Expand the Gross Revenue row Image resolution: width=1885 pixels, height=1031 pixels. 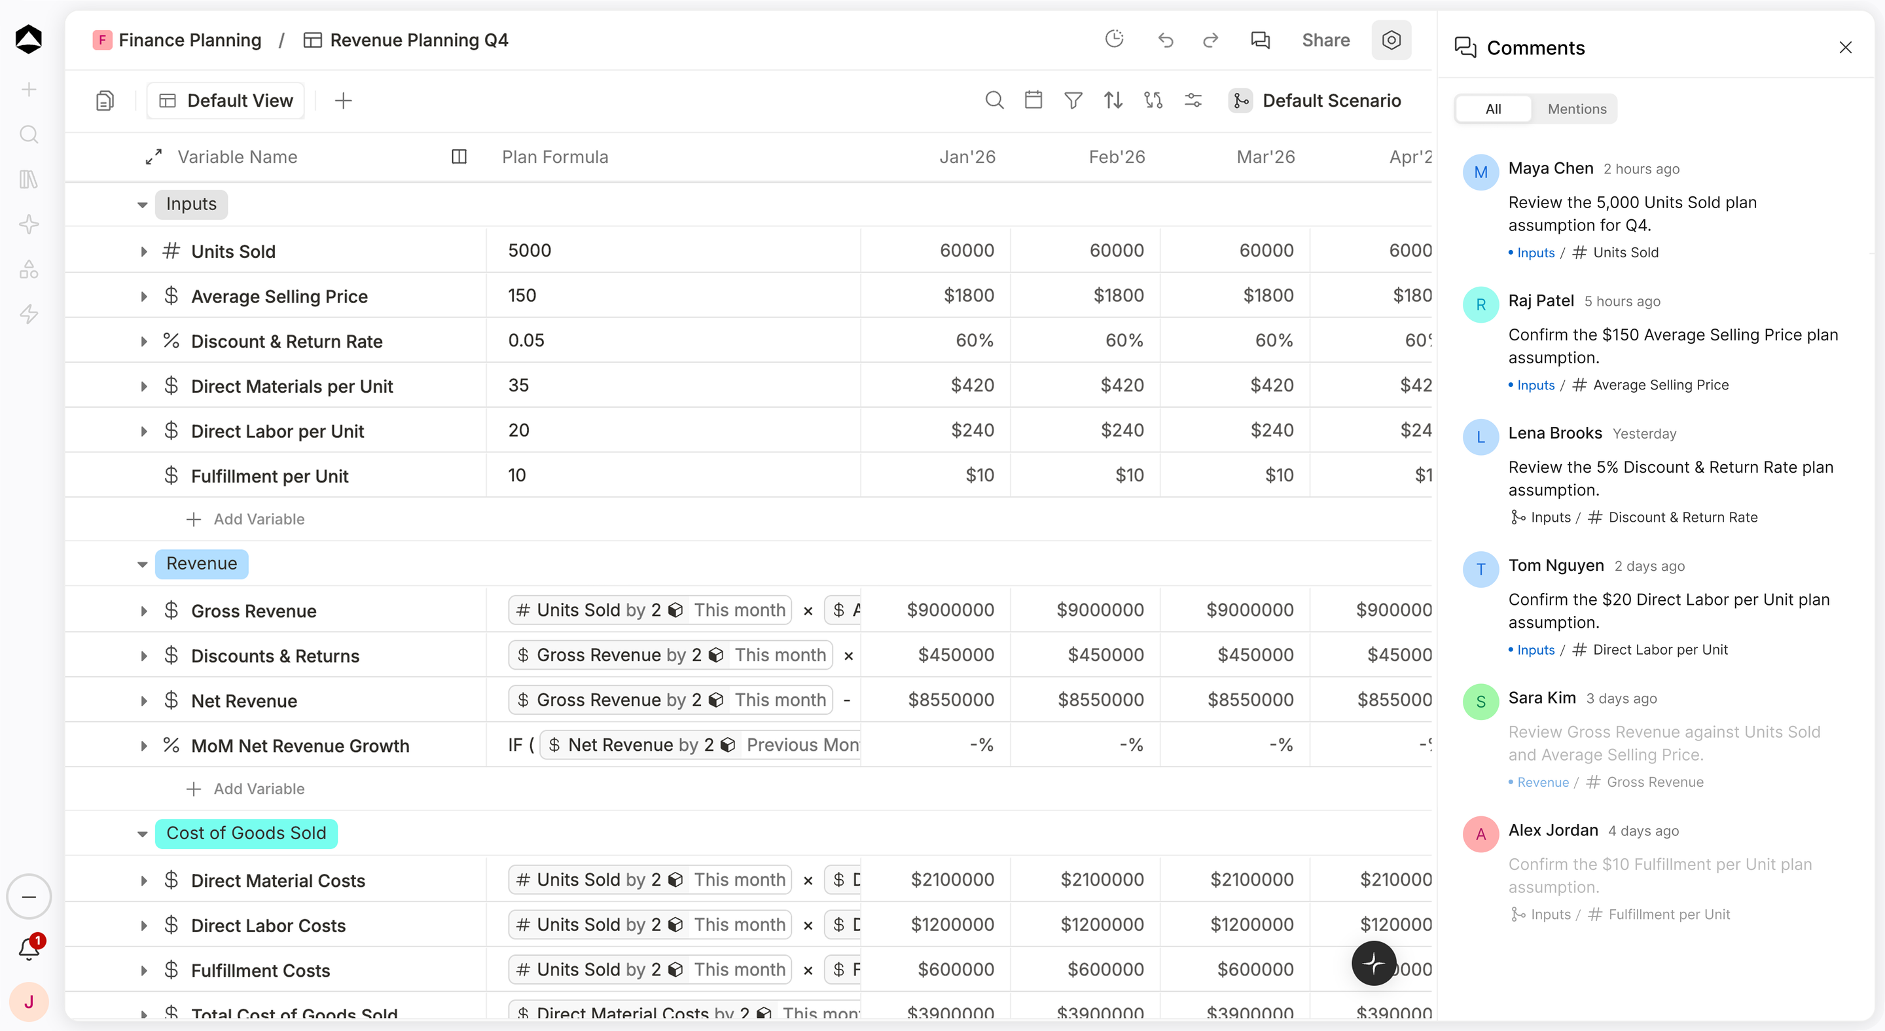(x=143, y=611)
